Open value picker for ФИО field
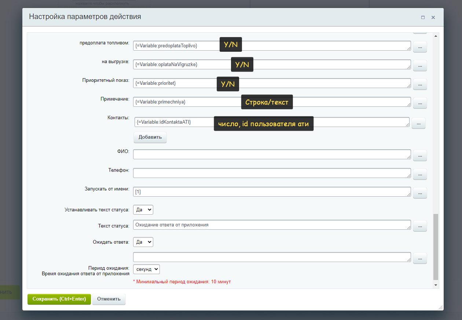Image resolution: width=462 pixels, height=320 pixels. [420, 155]
